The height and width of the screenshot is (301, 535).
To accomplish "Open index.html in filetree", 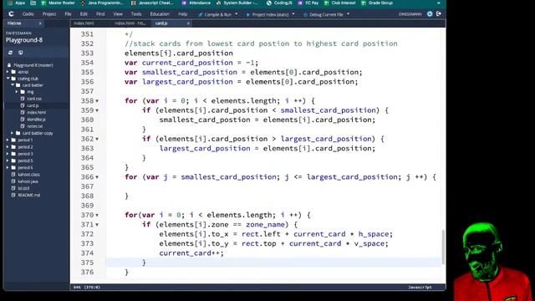I will coord(36,112).
